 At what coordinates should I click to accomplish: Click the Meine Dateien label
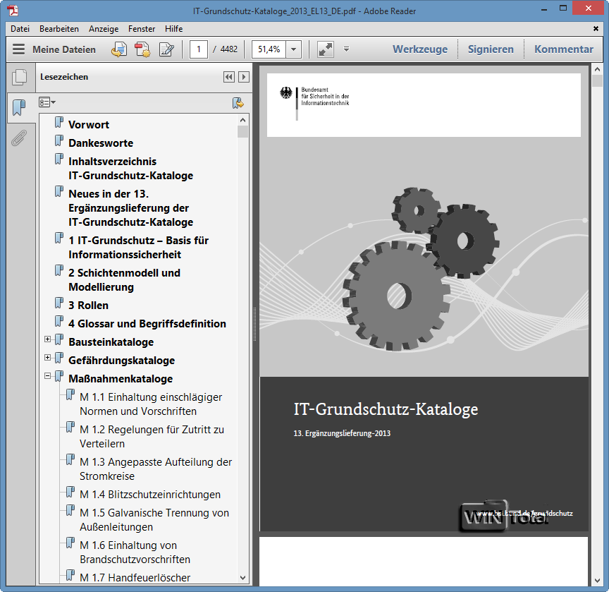(x=64, y=50)
